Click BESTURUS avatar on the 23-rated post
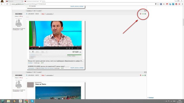The image size is (184, 103). (x=19, y=84)
